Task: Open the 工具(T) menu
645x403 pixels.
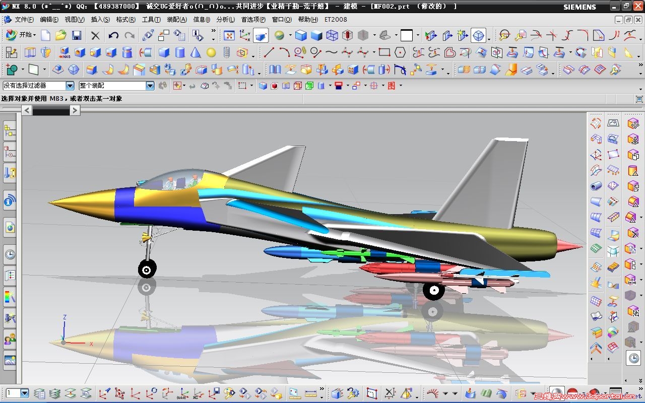Action: (151, 20)
